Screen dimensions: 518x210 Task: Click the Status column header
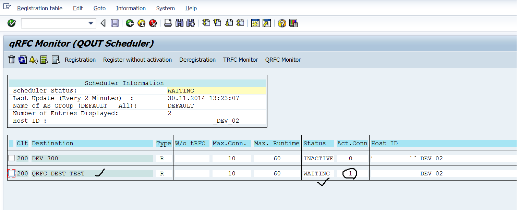[318, 143]
